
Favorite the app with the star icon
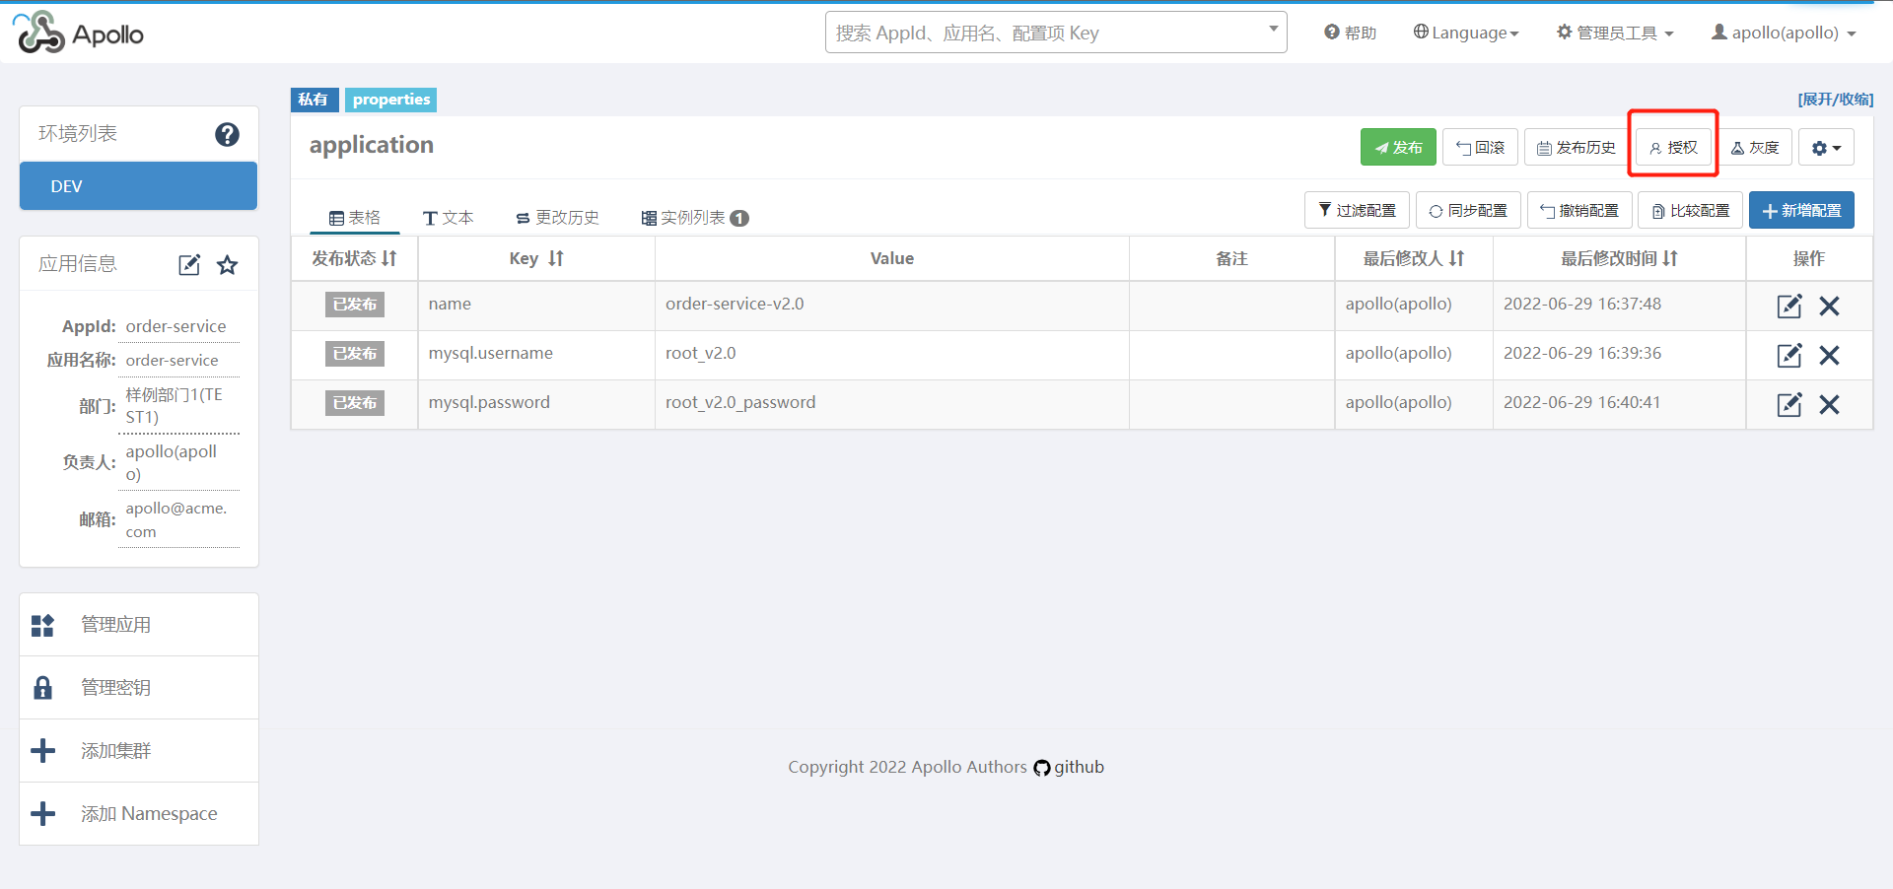click(x=228, y=264)
